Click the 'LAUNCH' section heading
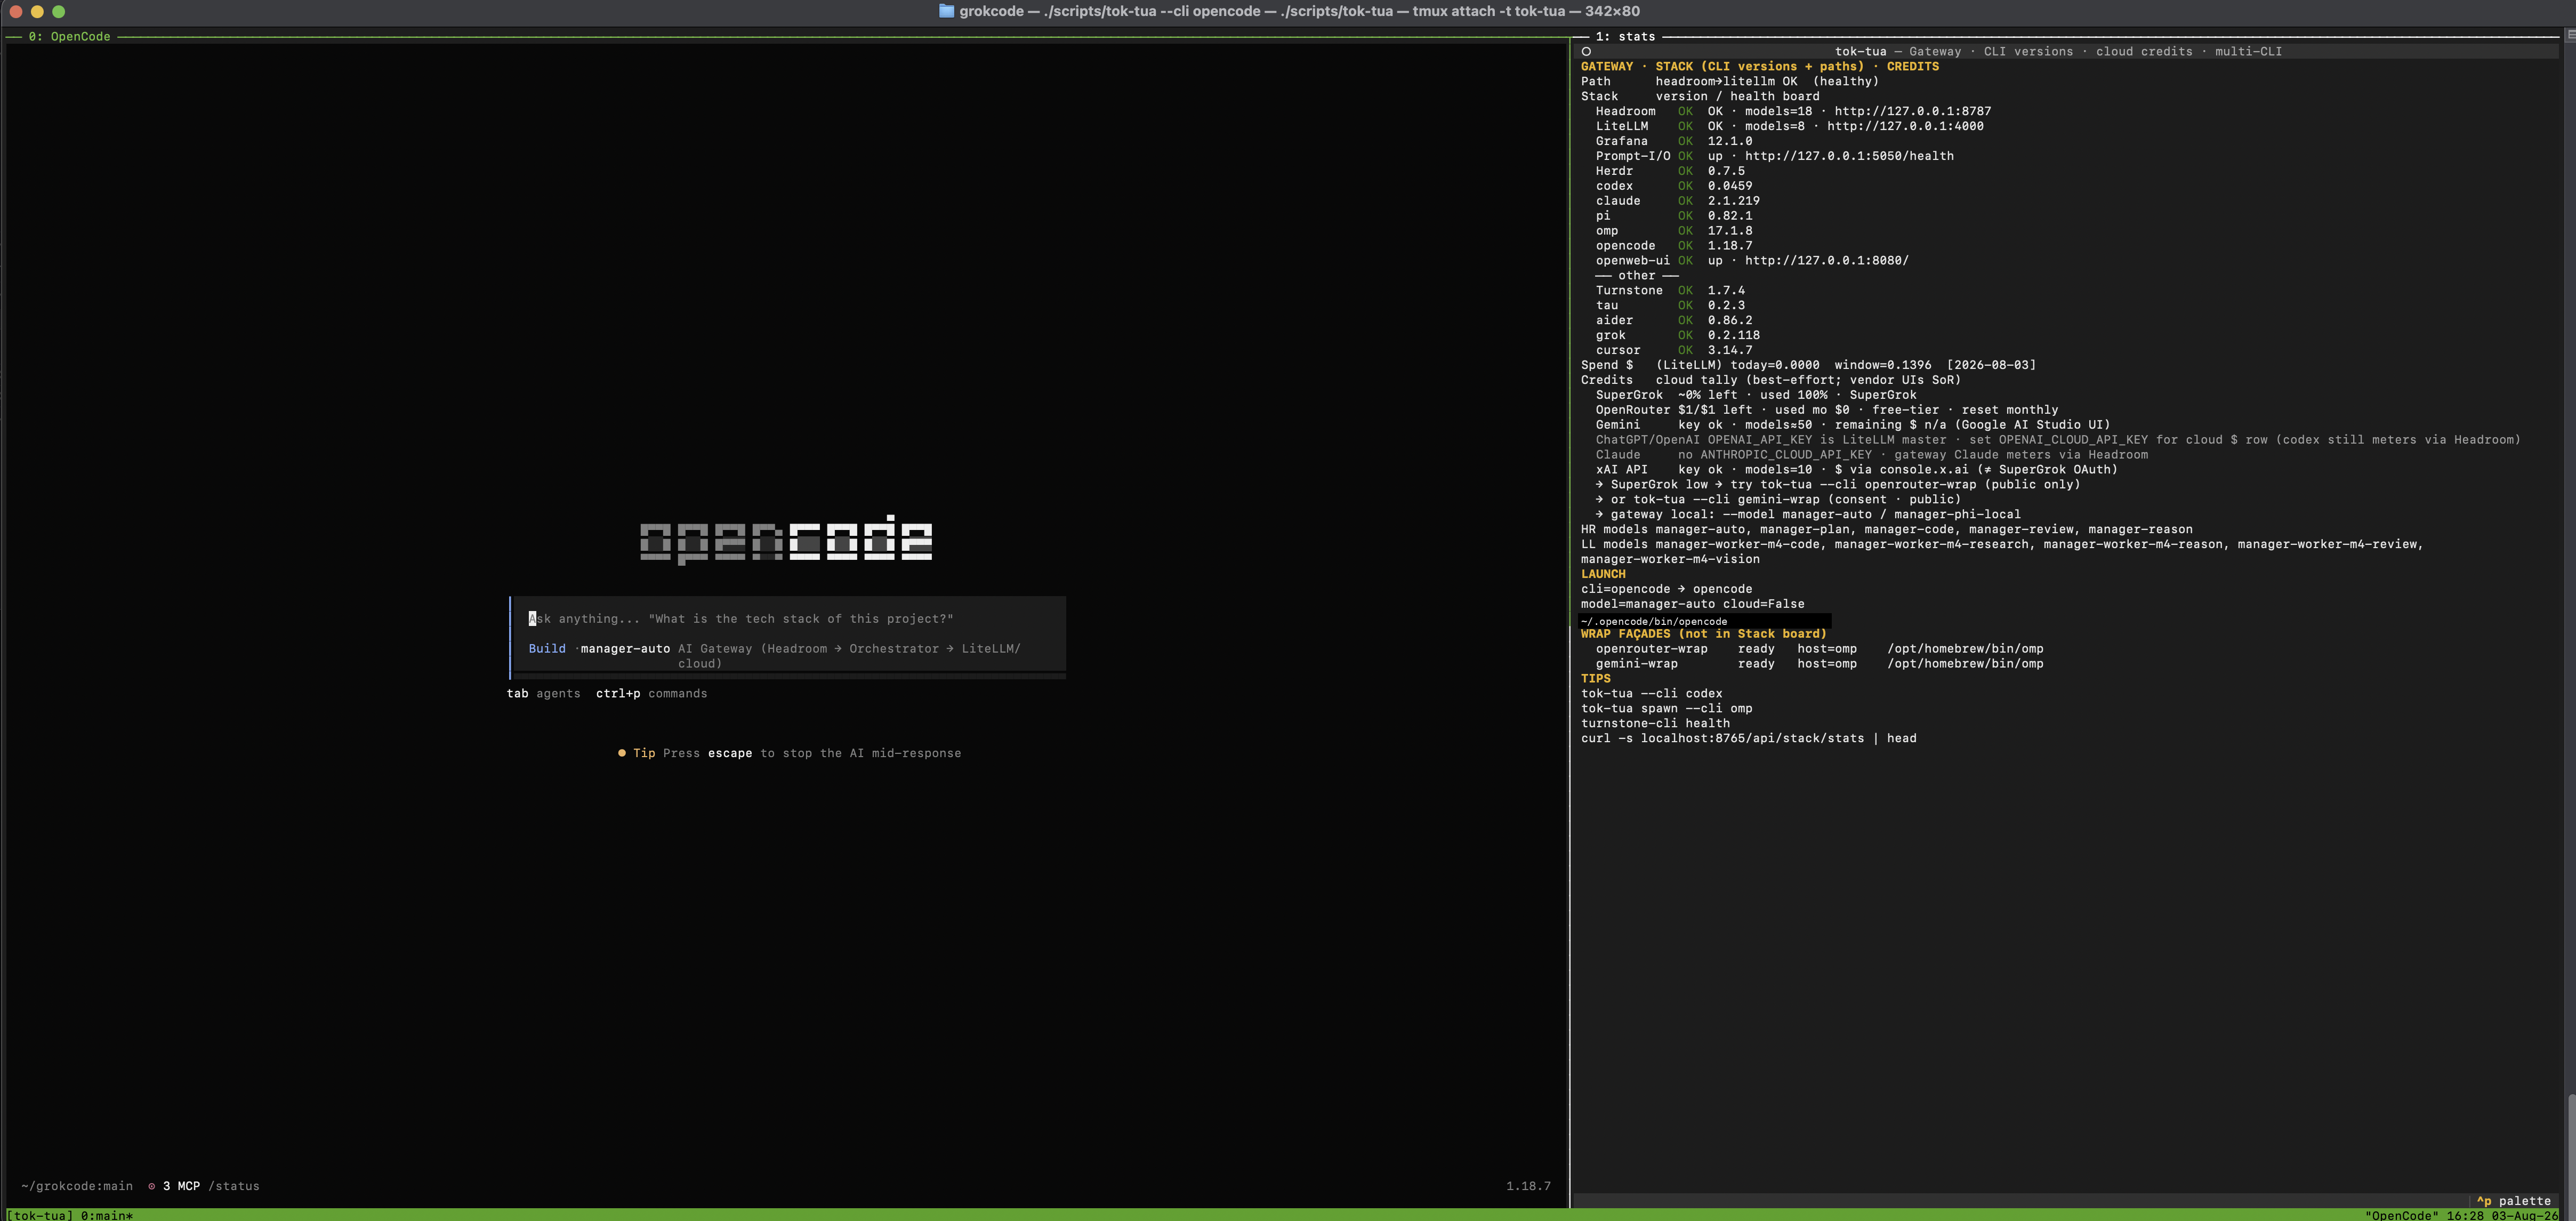This screenshot has height=1221, width=2576. pos(1603,574)
